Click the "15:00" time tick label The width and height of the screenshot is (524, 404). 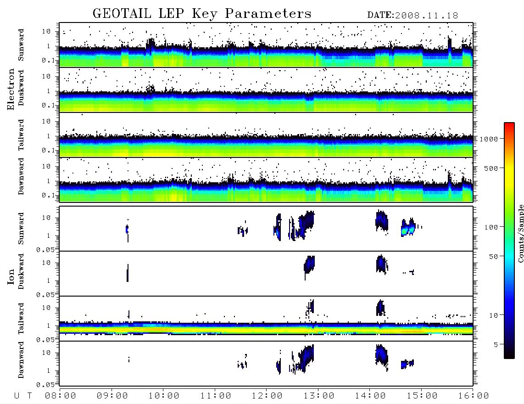(x=422, y=396)
